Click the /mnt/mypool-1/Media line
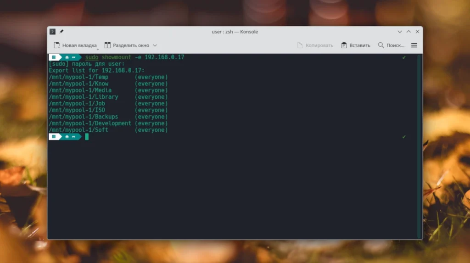 (x=108, y=90)
